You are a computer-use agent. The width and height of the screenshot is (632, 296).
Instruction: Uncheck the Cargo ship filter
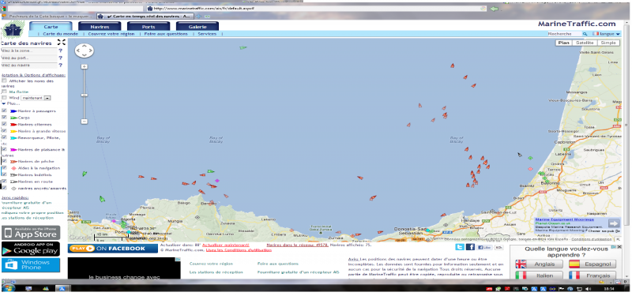point(5,117)
